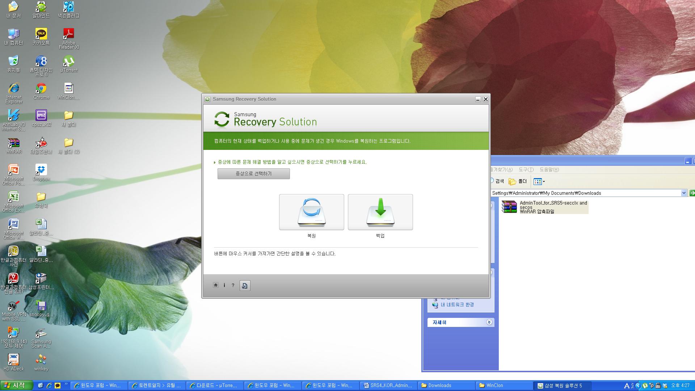Switch to WinClon taskbar folder
695x391 pixels.
pos(504,386)
